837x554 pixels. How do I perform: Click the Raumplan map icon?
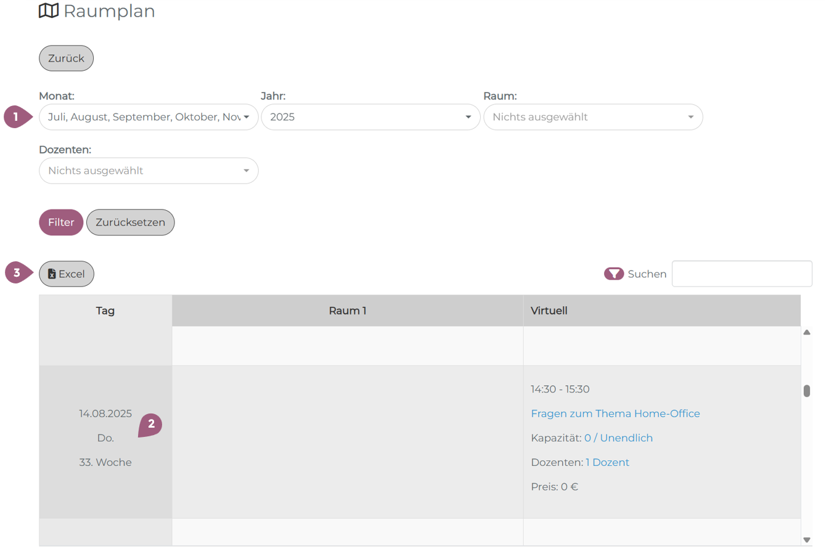(49, 11)
